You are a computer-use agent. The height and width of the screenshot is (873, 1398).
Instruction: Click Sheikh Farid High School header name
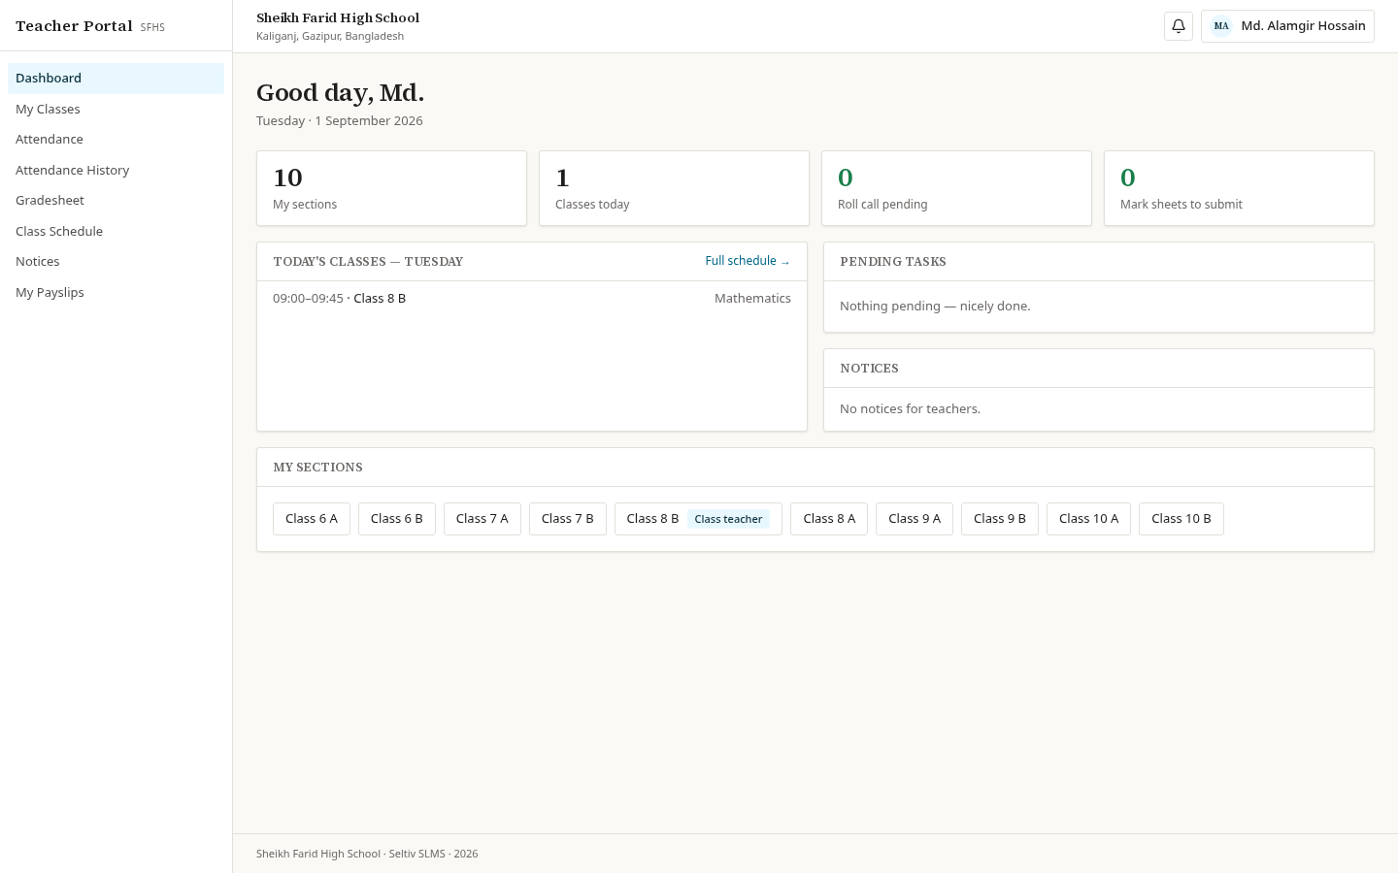338,17
